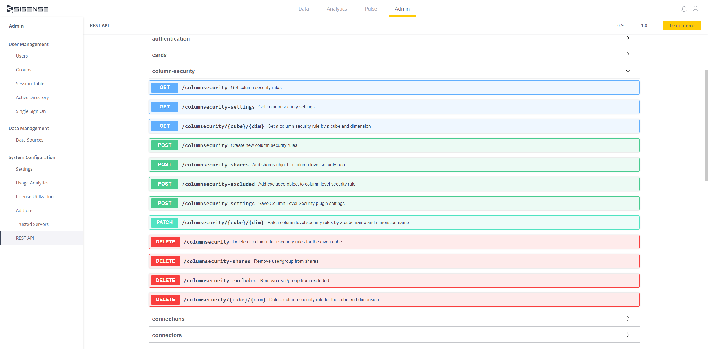Expand DELETE /columnsecurity-excluded endpoint
The width and height of the screenshot is (708, 349).
394,280
